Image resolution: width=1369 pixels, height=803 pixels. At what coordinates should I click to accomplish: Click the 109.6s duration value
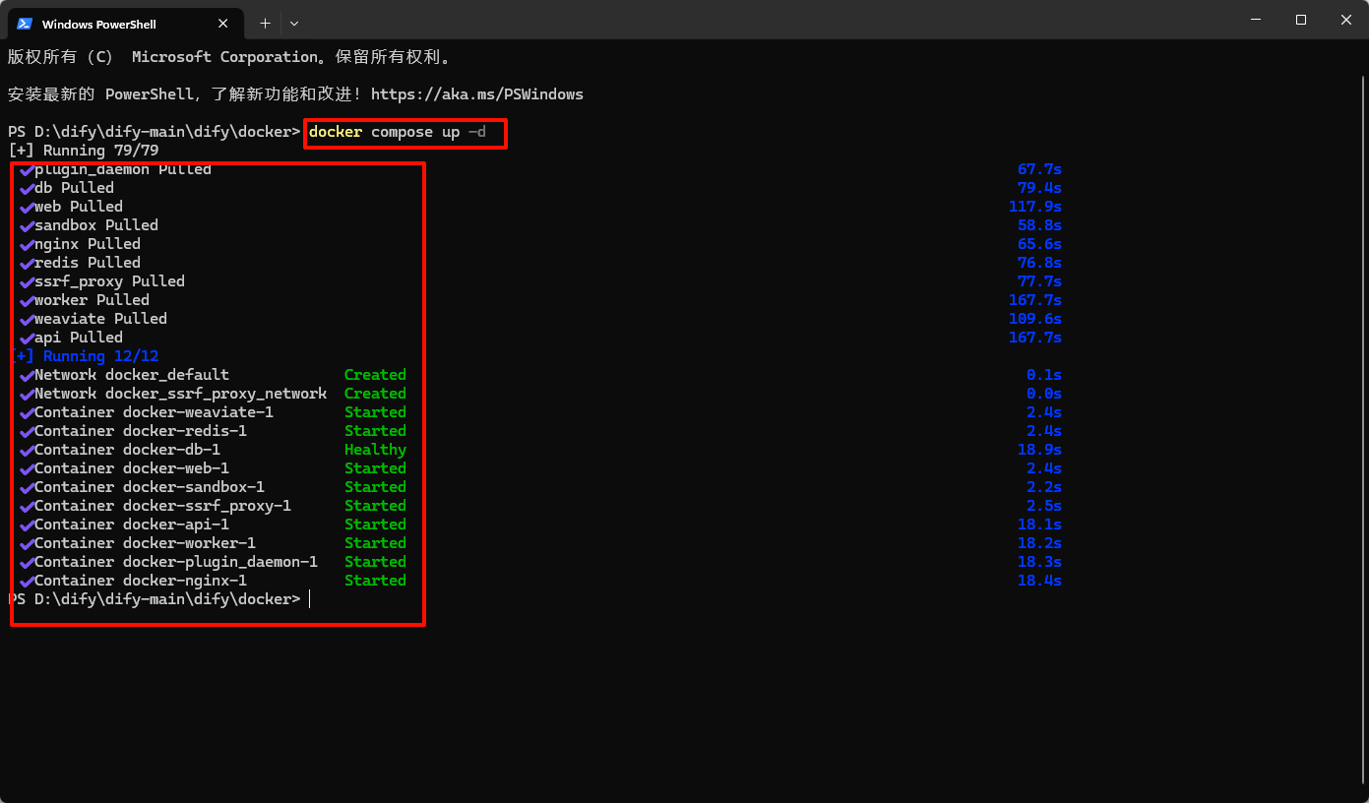1035,319
